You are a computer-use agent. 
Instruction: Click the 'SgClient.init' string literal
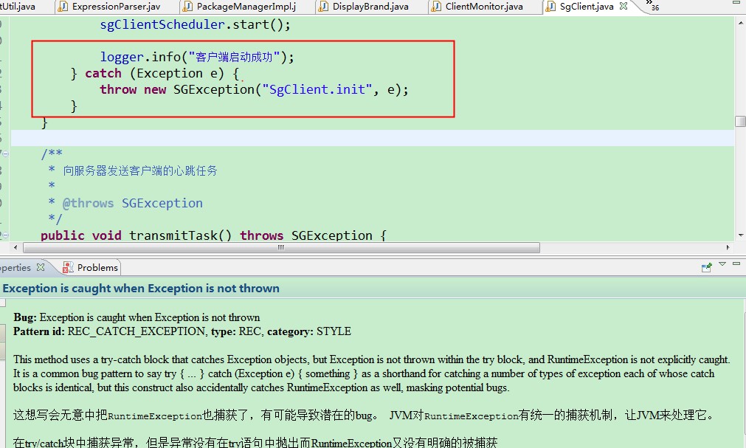pyautogui.click(x=317, y=89)
